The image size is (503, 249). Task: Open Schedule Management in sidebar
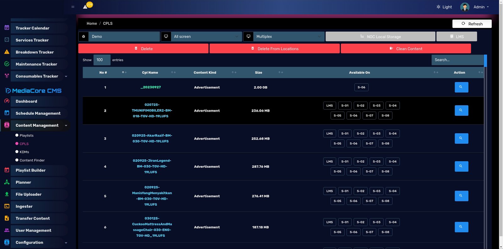pyautogui.click(x=38, y=113)
